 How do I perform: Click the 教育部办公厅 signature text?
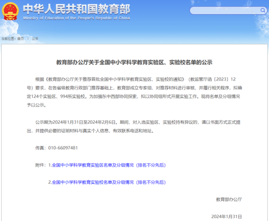pos(229,199)
